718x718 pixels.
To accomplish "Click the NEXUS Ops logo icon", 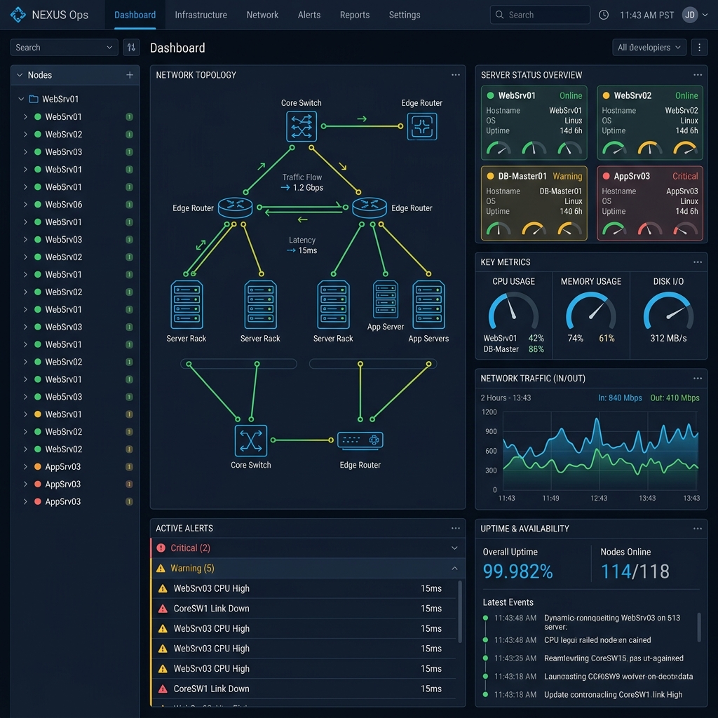I will click(x=19, y=15).
